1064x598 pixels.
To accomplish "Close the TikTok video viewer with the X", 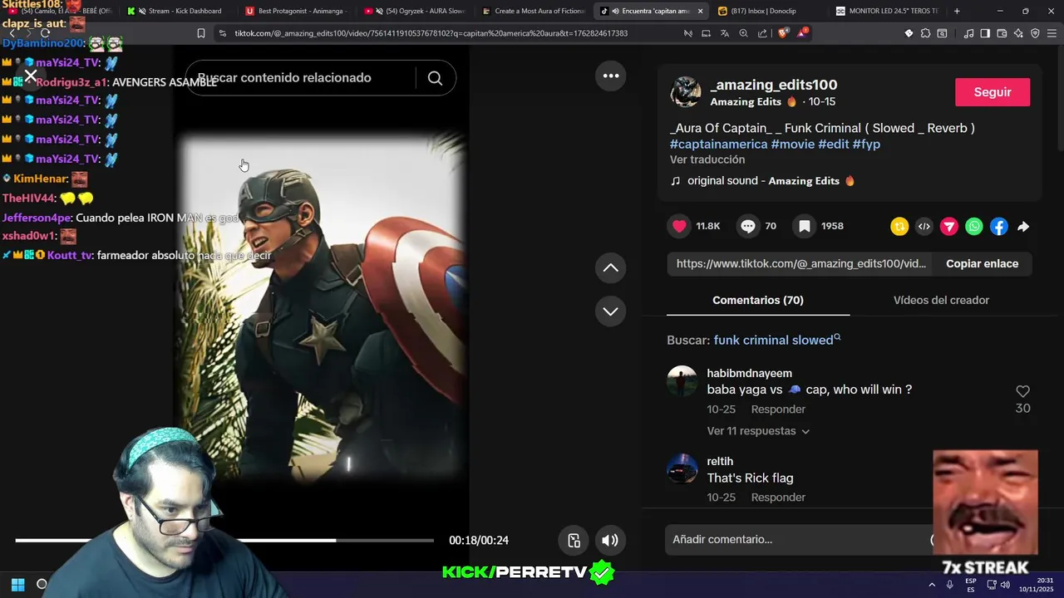I will coord(31,76).
